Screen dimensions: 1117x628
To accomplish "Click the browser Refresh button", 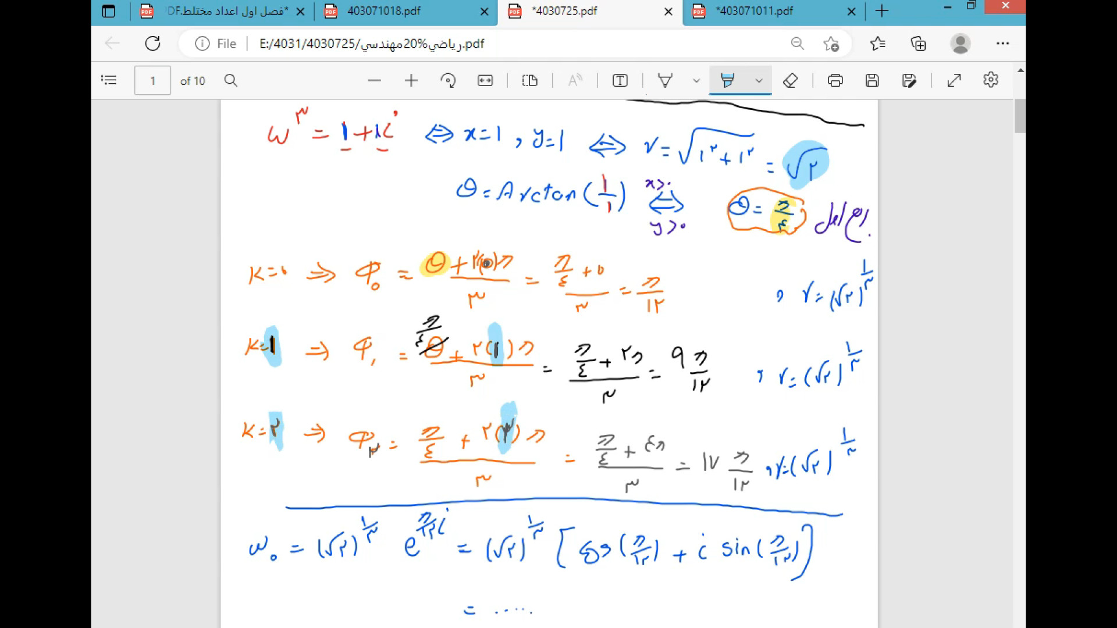I will click(152, 44).
